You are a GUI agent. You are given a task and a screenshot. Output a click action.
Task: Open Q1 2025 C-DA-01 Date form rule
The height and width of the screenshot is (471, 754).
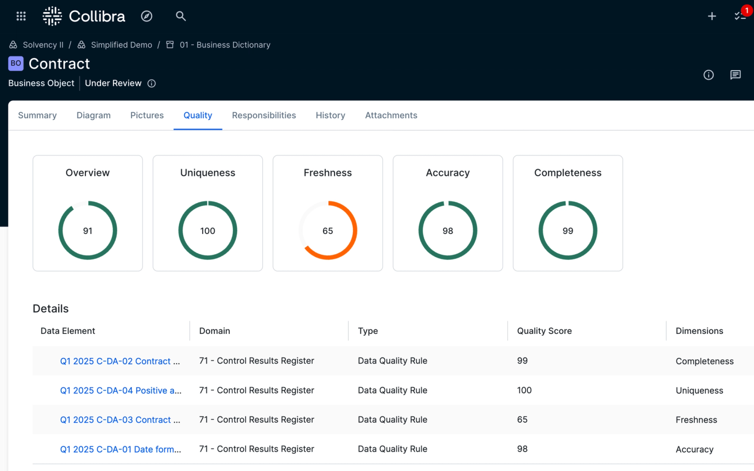coord(120,449)
